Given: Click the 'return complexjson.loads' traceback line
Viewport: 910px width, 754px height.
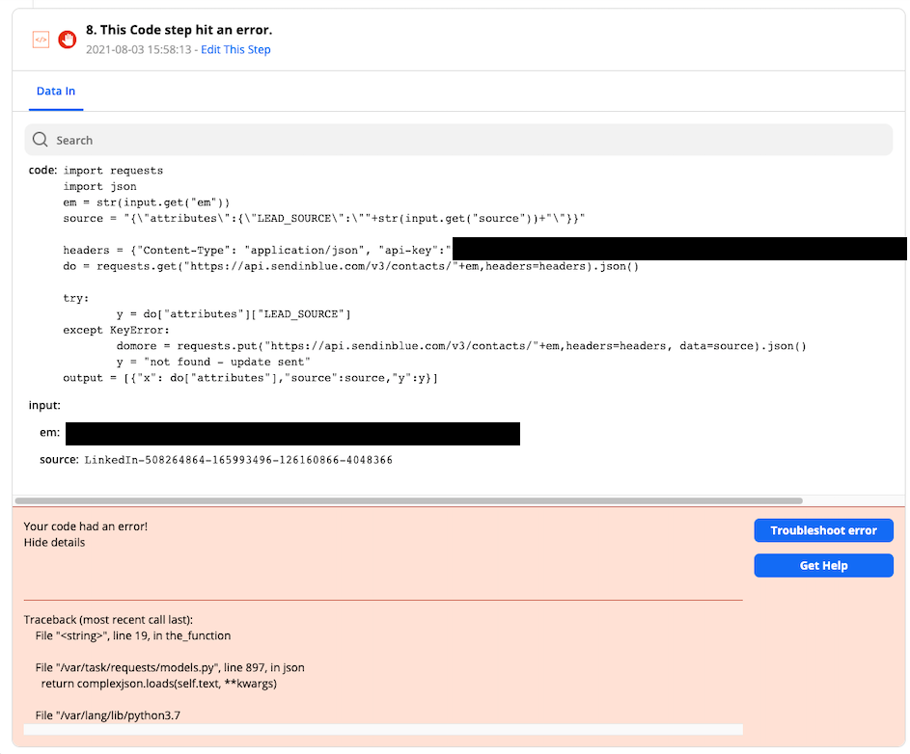Looking at the screenshot, I should [159, 684].
